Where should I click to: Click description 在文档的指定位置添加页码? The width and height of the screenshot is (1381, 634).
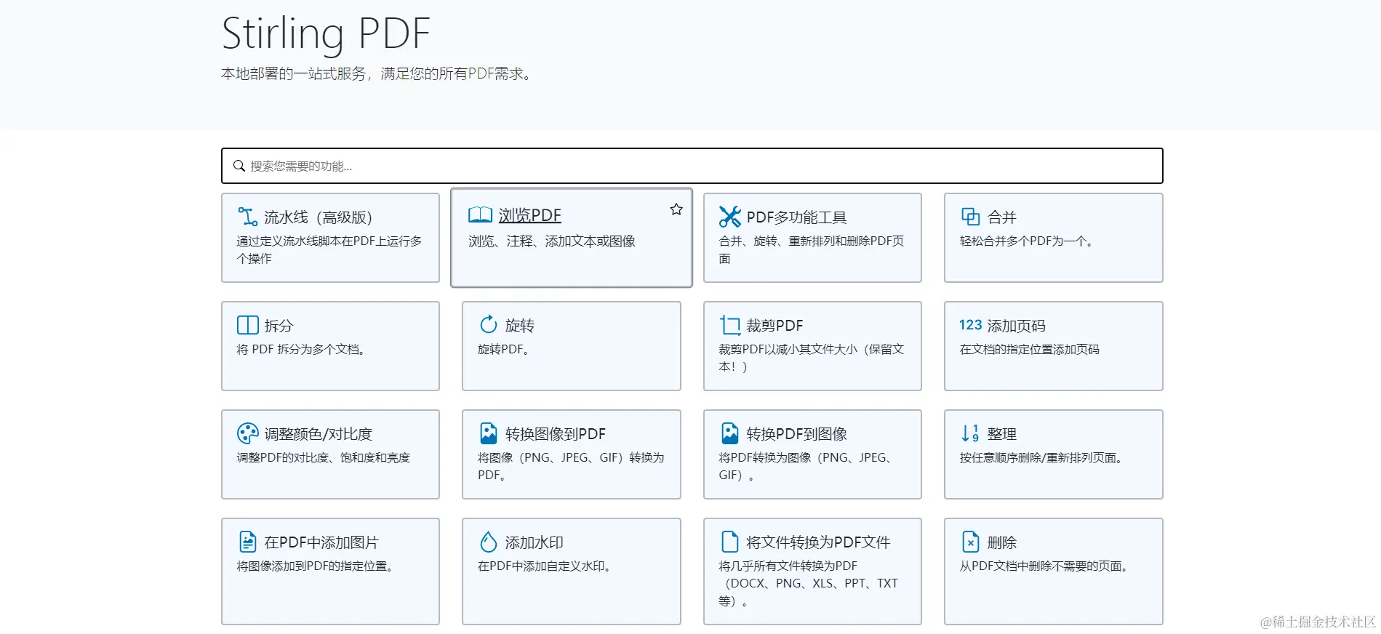[x=1029, y=349]
